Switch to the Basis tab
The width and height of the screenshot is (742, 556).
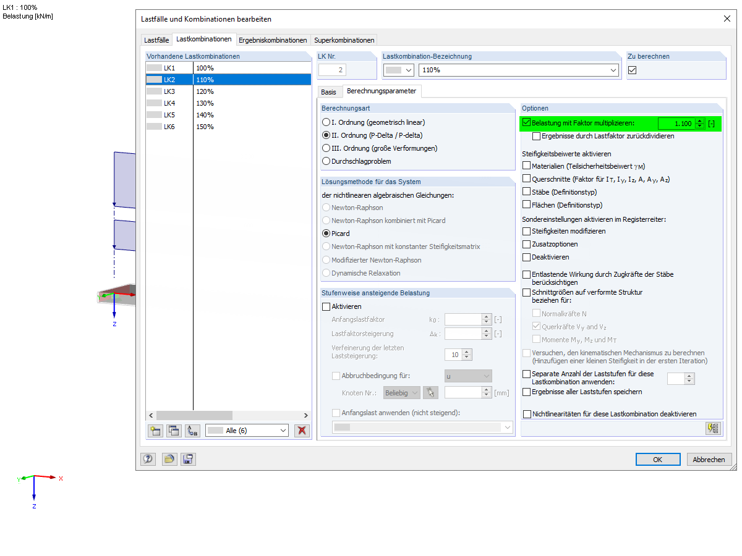pos(329,91)
